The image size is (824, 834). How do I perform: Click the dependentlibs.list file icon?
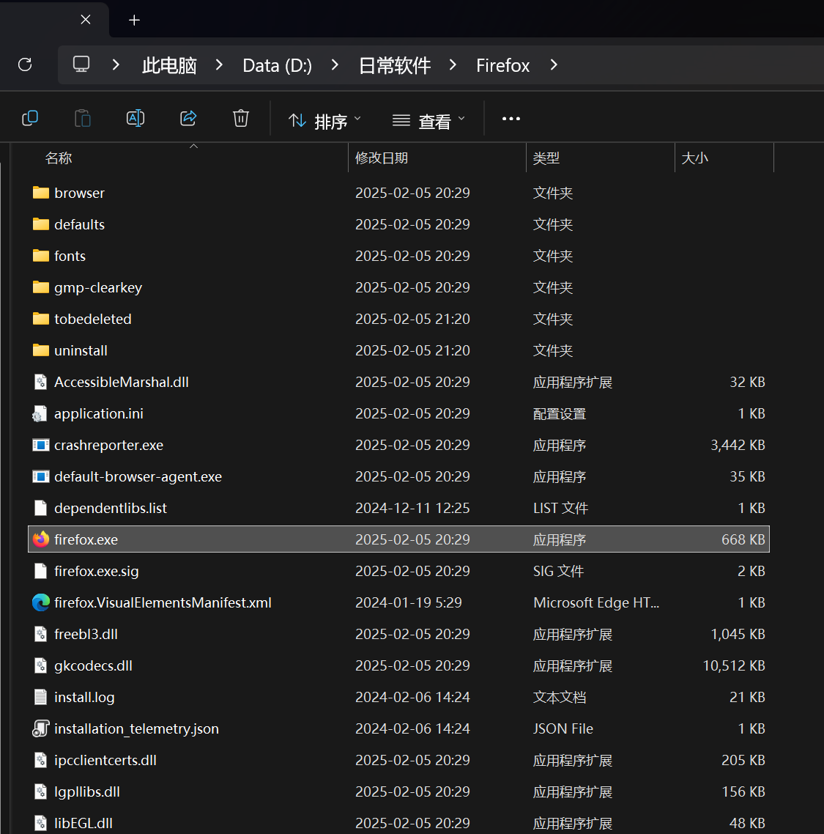click(x=41, y=508)
